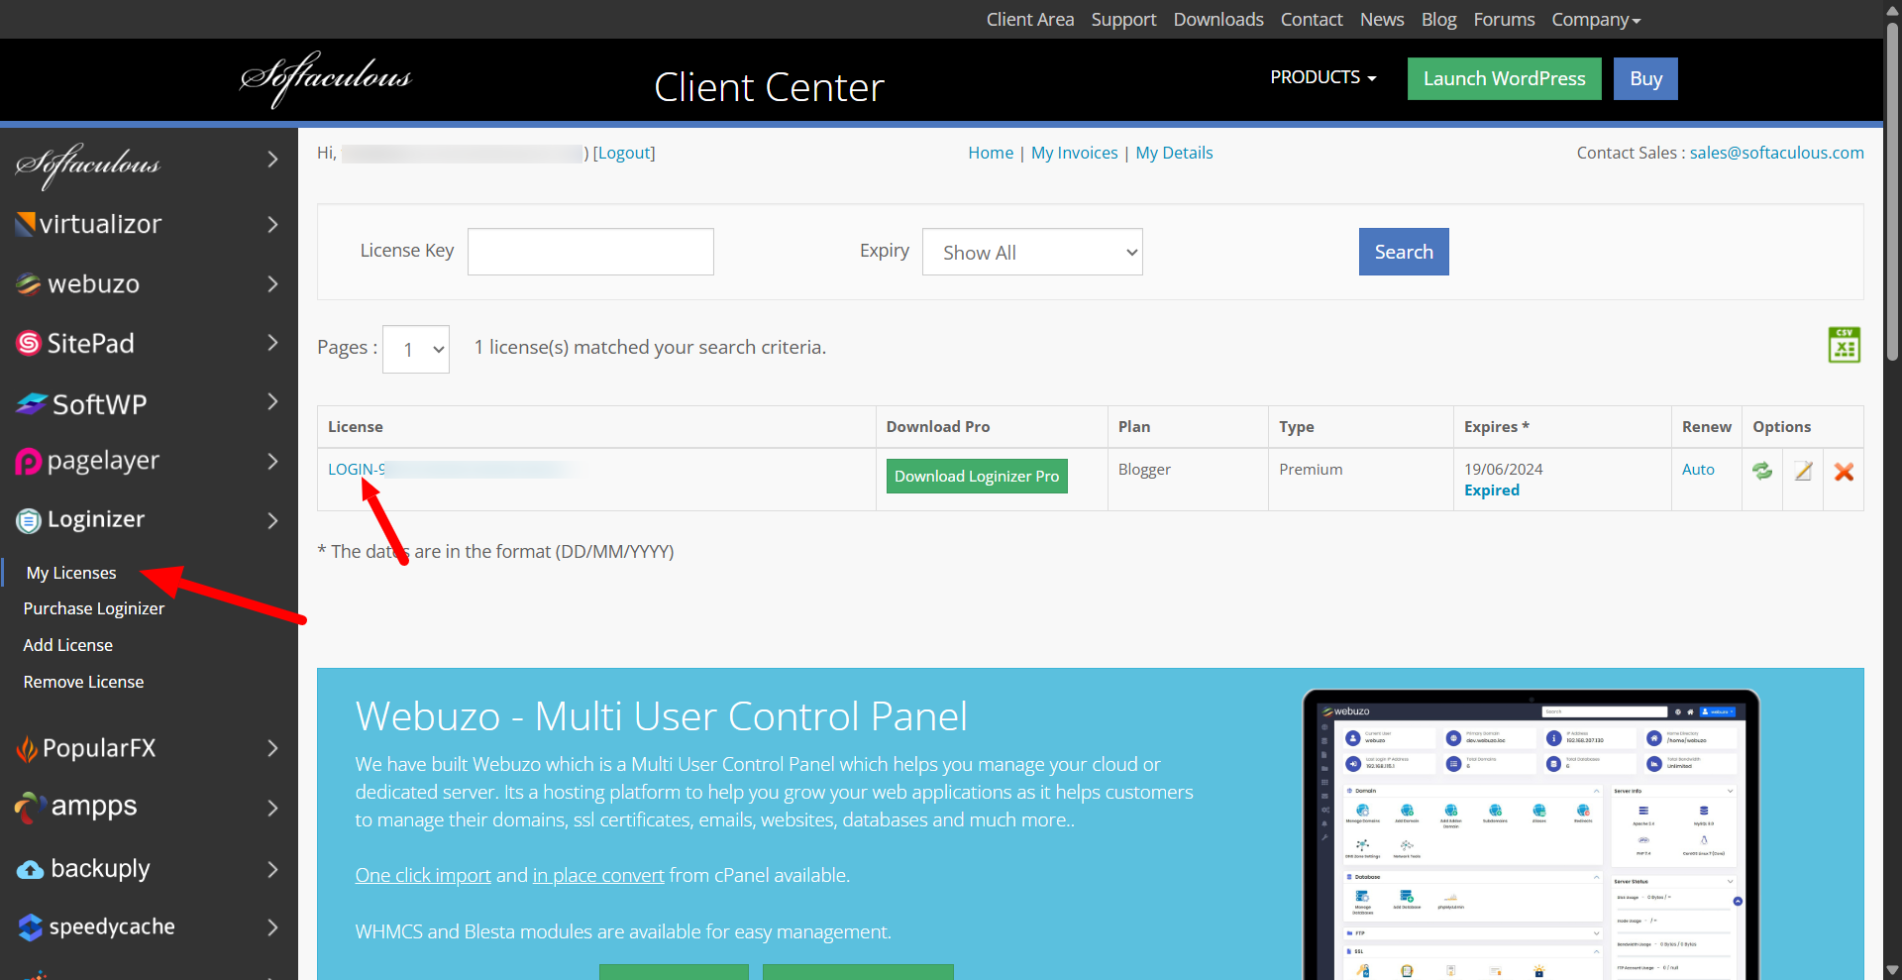
Task: Click the Backuply cloud icon in the sidebar
Action: (x=30, y=869)
